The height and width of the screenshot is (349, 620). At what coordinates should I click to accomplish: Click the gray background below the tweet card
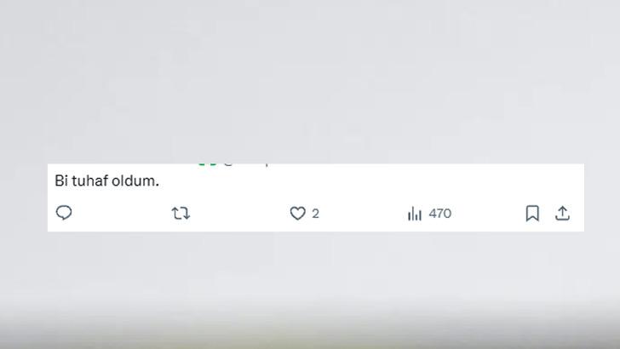[x=310, y=269]
